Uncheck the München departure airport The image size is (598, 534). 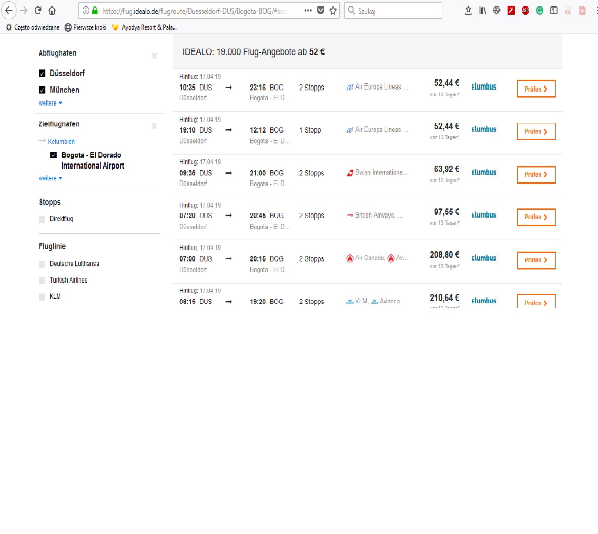(42, 90)
